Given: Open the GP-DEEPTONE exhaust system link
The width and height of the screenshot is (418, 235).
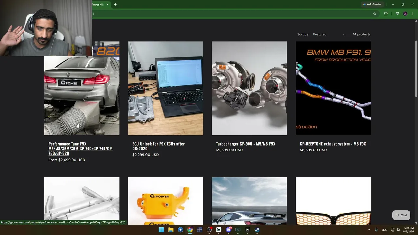Looking at the screenshot, I should pos(333,144).
